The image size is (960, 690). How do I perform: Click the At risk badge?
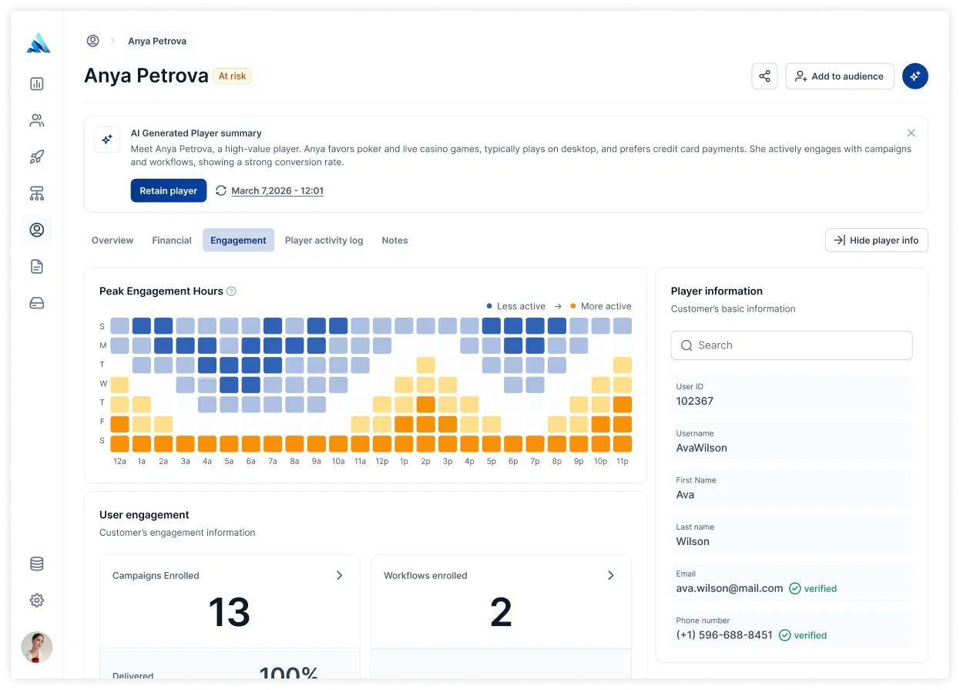pyautogui.click(x=232, y=76)
